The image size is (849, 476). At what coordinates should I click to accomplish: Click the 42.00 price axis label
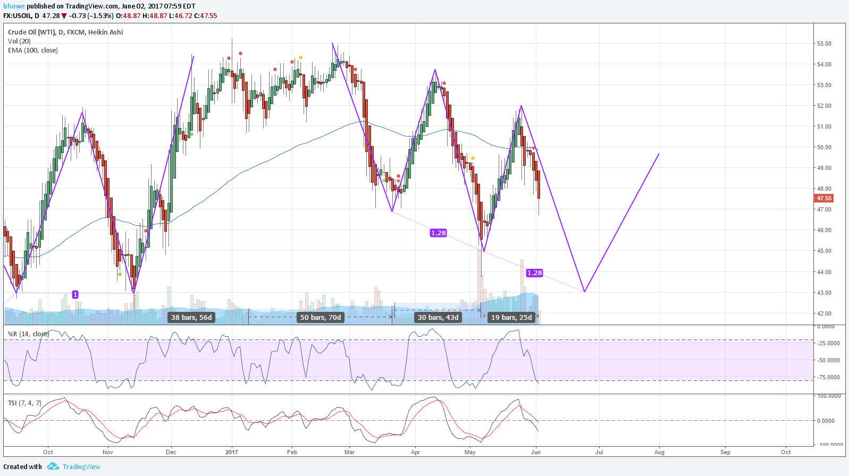tap(824, 313)
